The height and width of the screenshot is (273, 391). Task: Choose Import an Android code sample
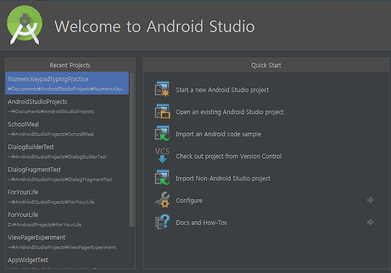pyautogui.click(x=218, y=134)
